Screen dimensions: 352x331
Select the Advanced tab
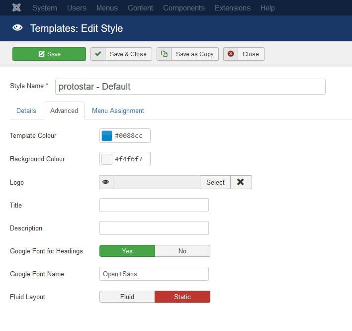pyautogui.click(x=64, y=110)
